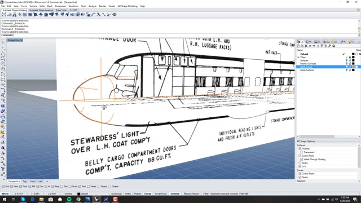Click the blue star-shaped surface toolbar icon
The image size is (361, 203).
[x=41, y=15]
